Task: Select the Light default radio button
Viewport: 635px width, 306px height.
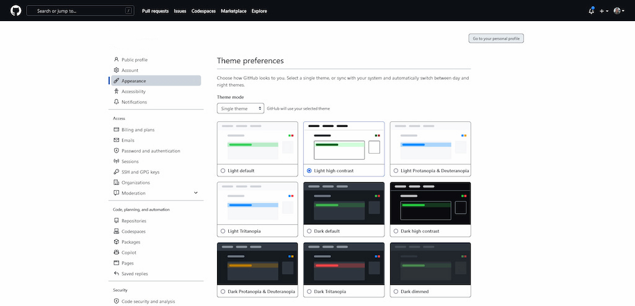Action: click(223, 171)
